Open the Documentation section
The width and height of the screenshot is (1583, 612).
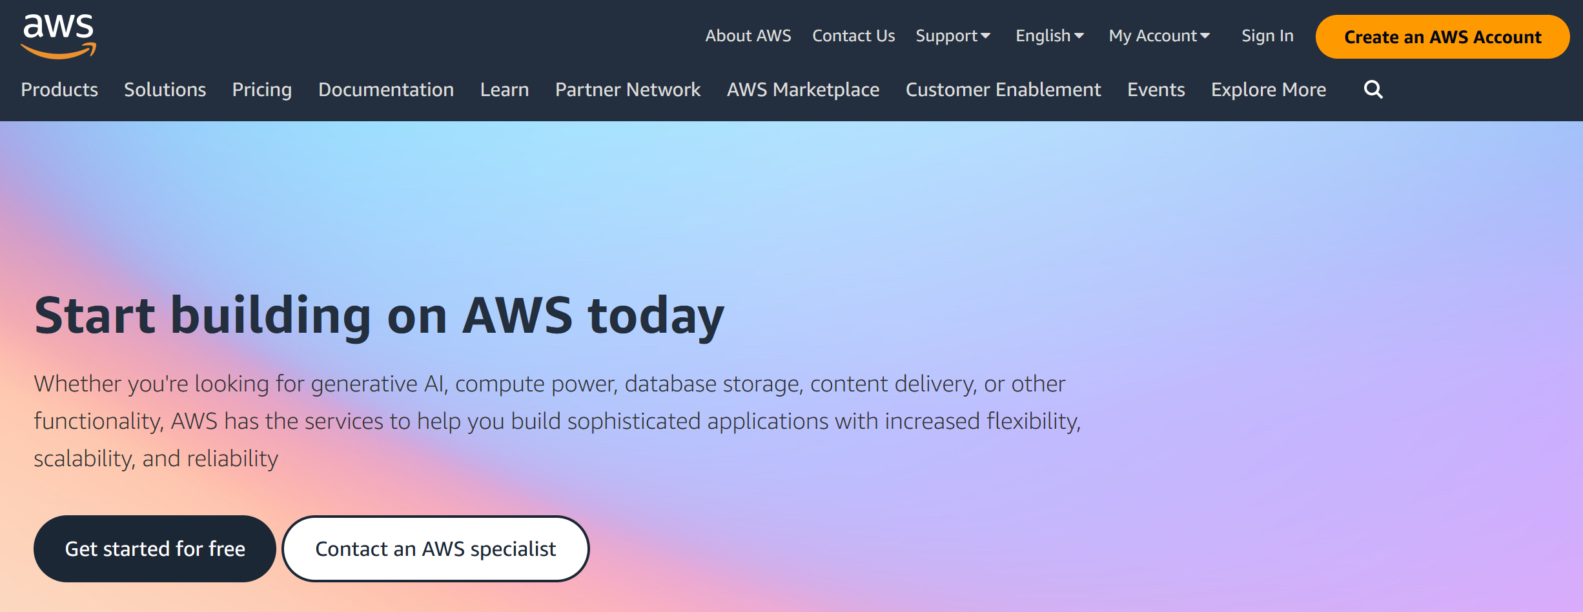(385, 90)
